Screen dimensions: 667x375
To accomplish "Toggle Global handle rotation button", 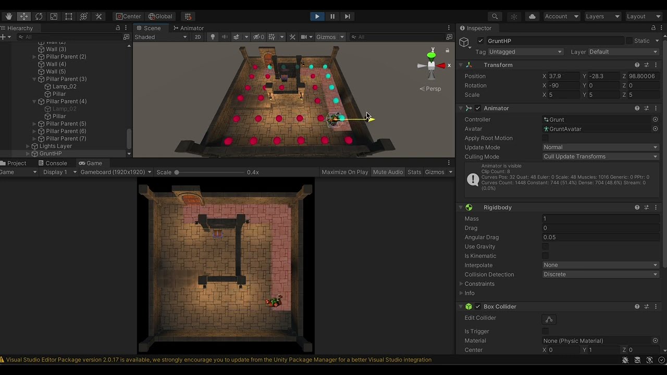I will coord(160,16).
